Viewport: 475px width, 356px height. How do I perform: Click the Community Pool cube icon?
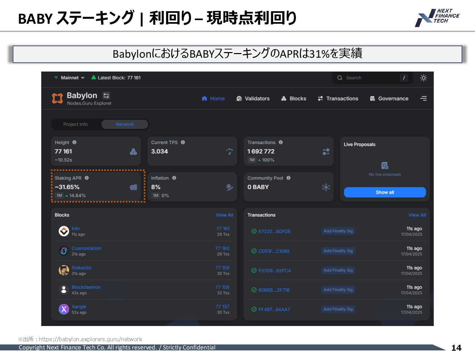[x=326, y=187]
